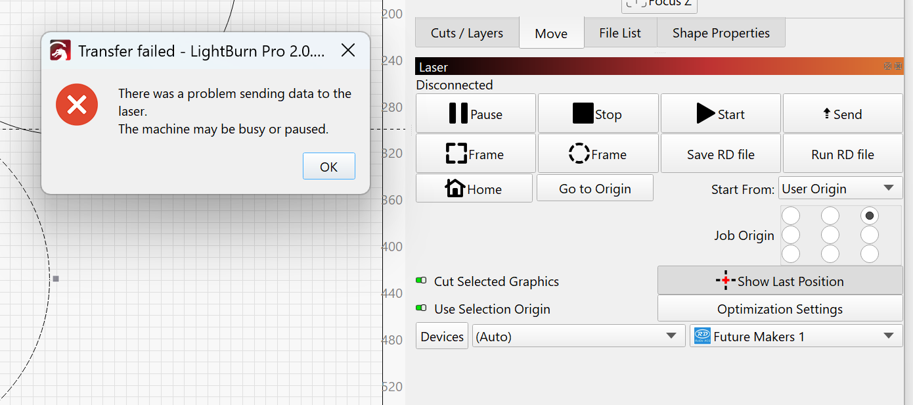Pause the laser job
The width and height of the screenshot is (913, 405).
pos(476,114)
